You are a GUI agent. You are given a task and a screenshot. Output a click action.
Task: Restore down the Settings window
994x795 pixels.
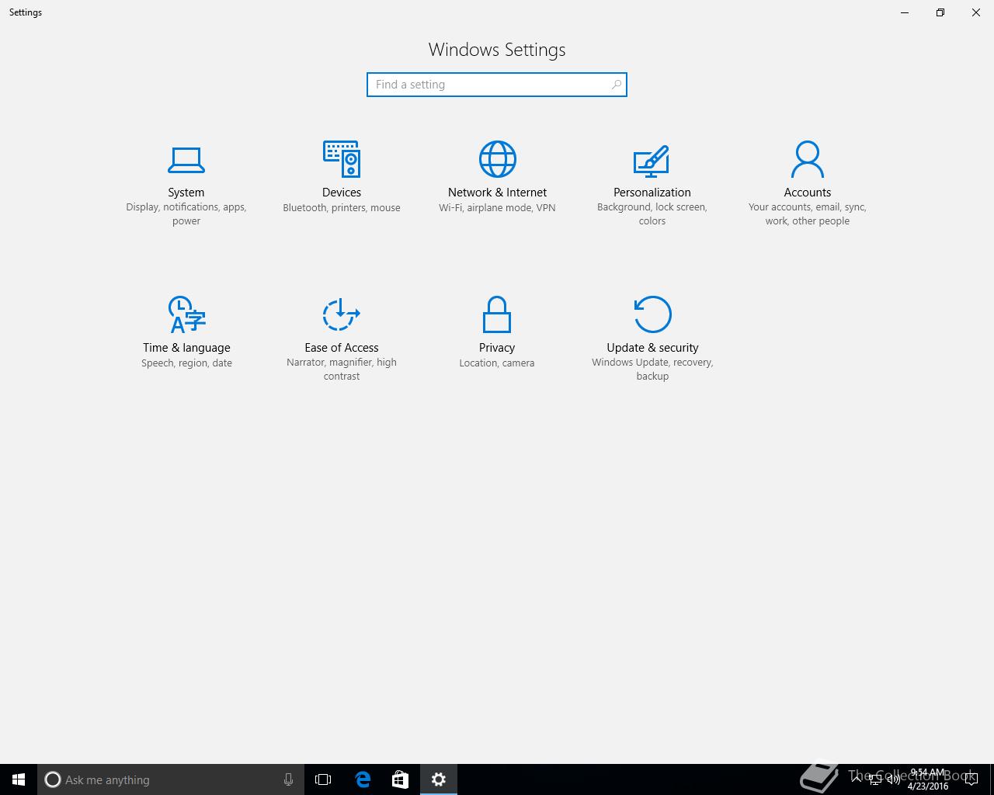(x=940, y=12)
